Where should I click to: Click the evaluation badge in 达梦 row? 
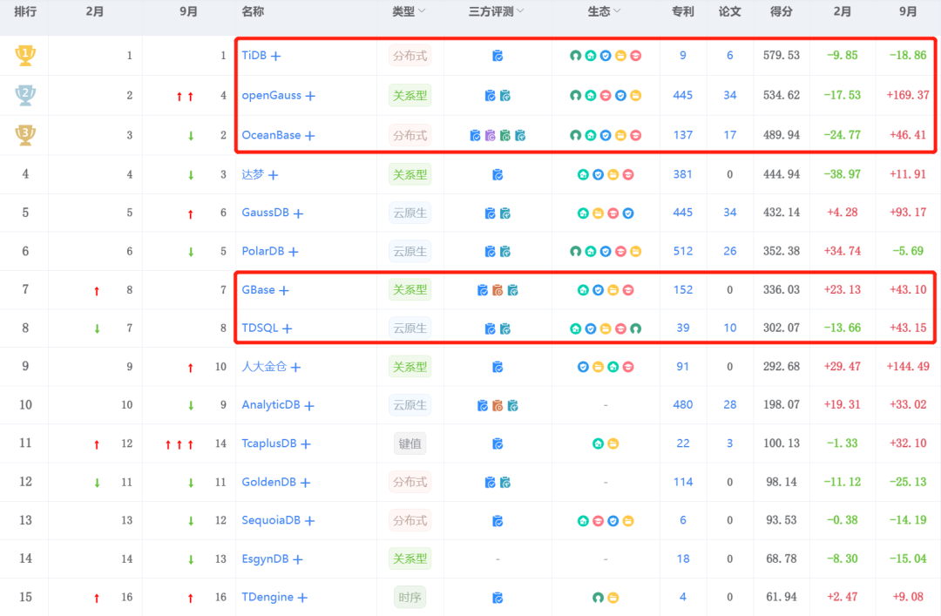pyautogui.click(x=498, y=175)
